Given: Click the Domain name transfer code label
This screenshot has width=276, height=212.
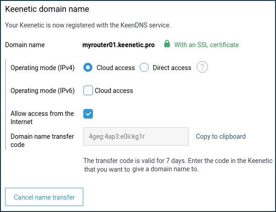Looking at the screenshot, I should click(42, 141).
